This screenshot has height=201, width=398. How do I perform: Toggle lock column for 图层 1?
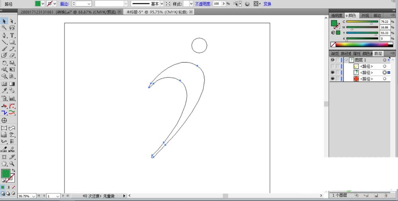coord(338,60)
